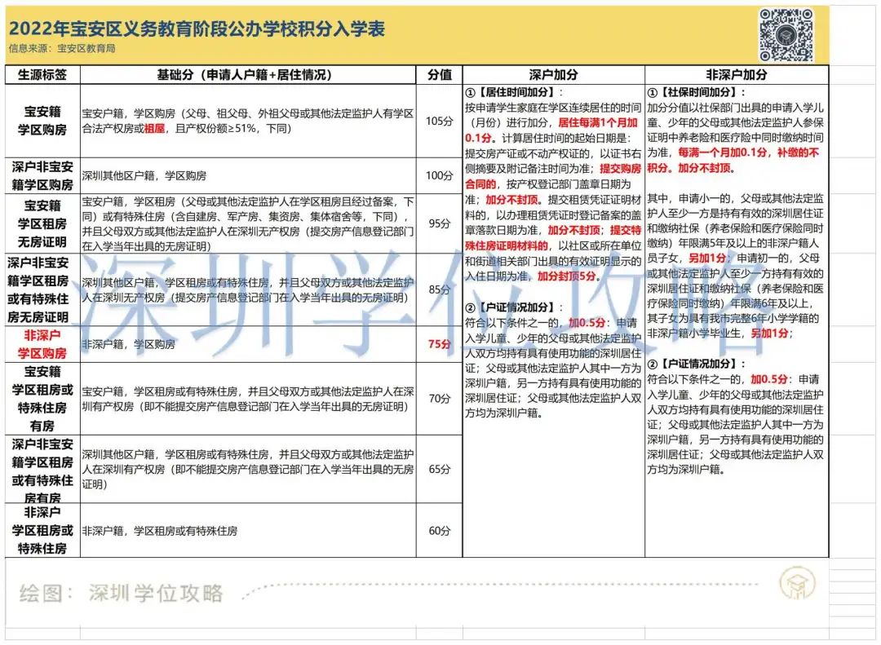Screen dimensions: 881x645
Task: Click the 非深户加分 column header
Action: 737,75
